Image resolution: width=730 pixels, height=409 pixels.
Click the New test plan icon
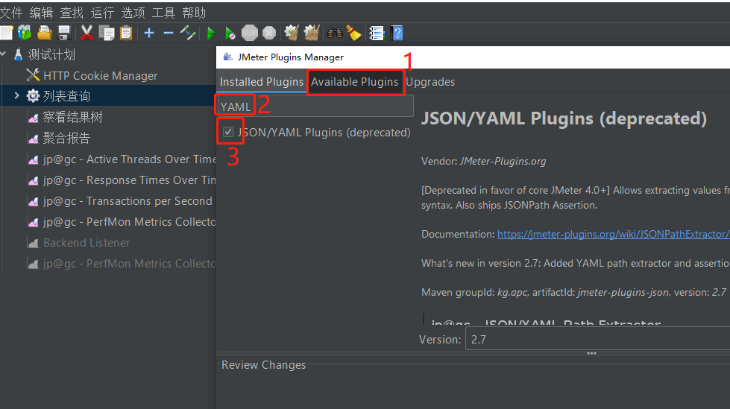click(x=7, y=33)
